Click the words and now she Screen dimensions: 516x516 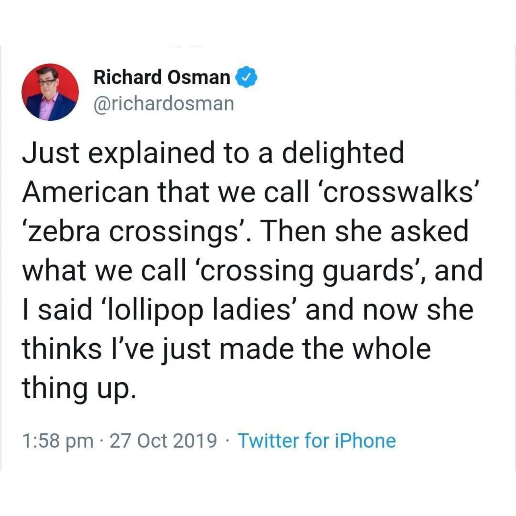click(389, 310)
